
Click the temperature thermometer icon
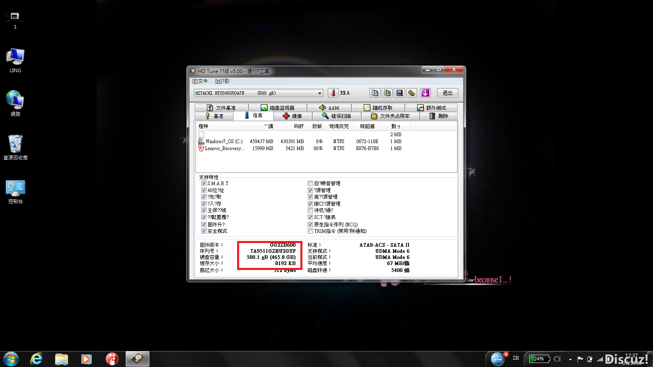coord(333,93)
